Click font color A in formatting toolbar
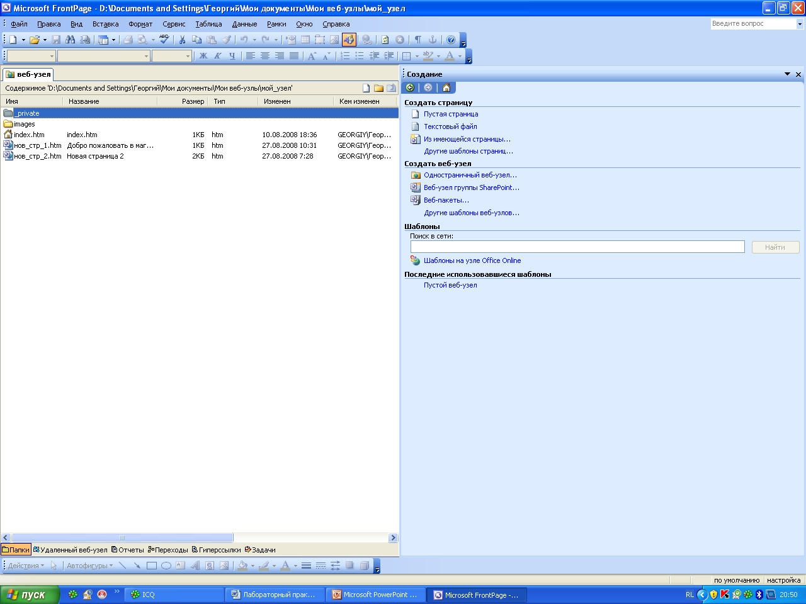This screenshot has width=806, height=604. point(449,56)
